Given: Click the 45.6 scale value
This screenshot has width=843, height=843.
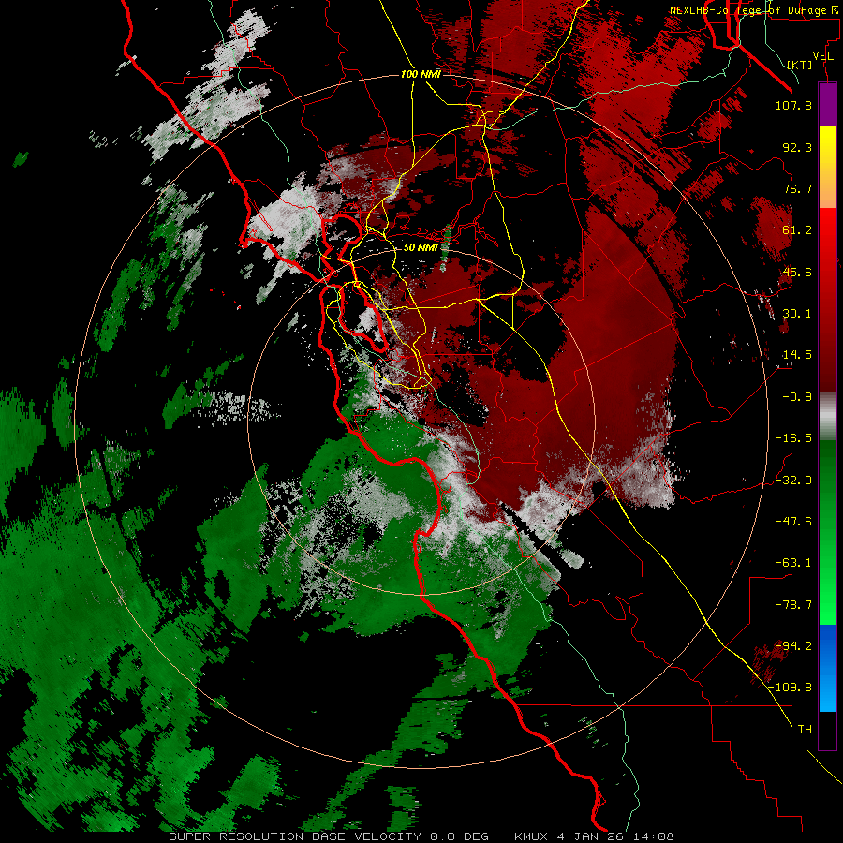Looking at the screenshot, I should 797,272.
